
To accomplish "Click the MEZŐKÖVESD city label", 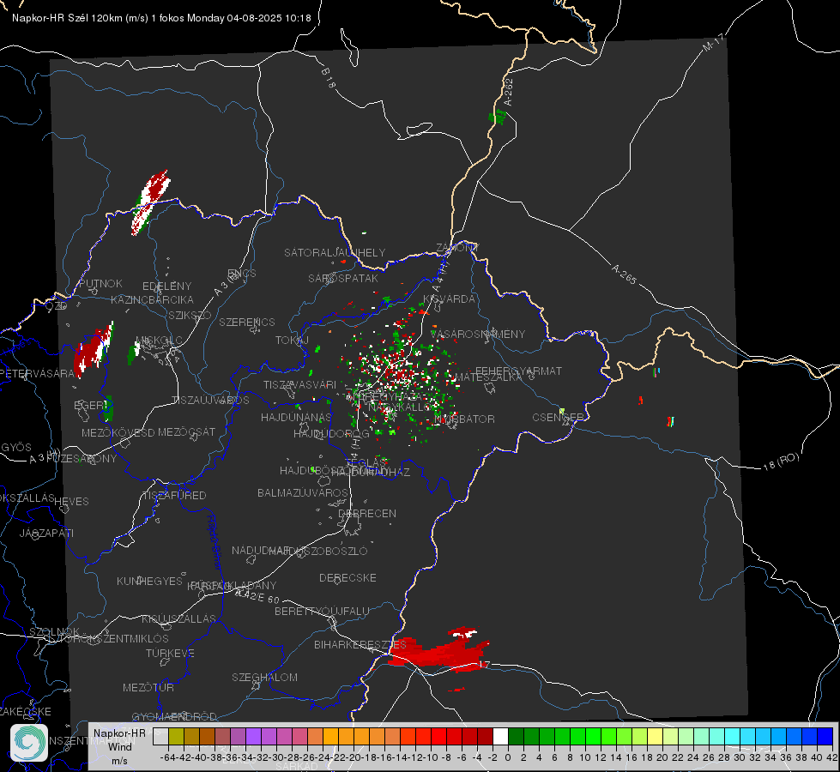I will 118,432.
